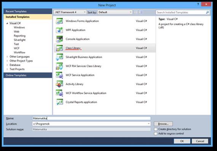Screen dimensions: 217x151
Task: Select Web under Visual C#
Action: click(x=16, y=32)
